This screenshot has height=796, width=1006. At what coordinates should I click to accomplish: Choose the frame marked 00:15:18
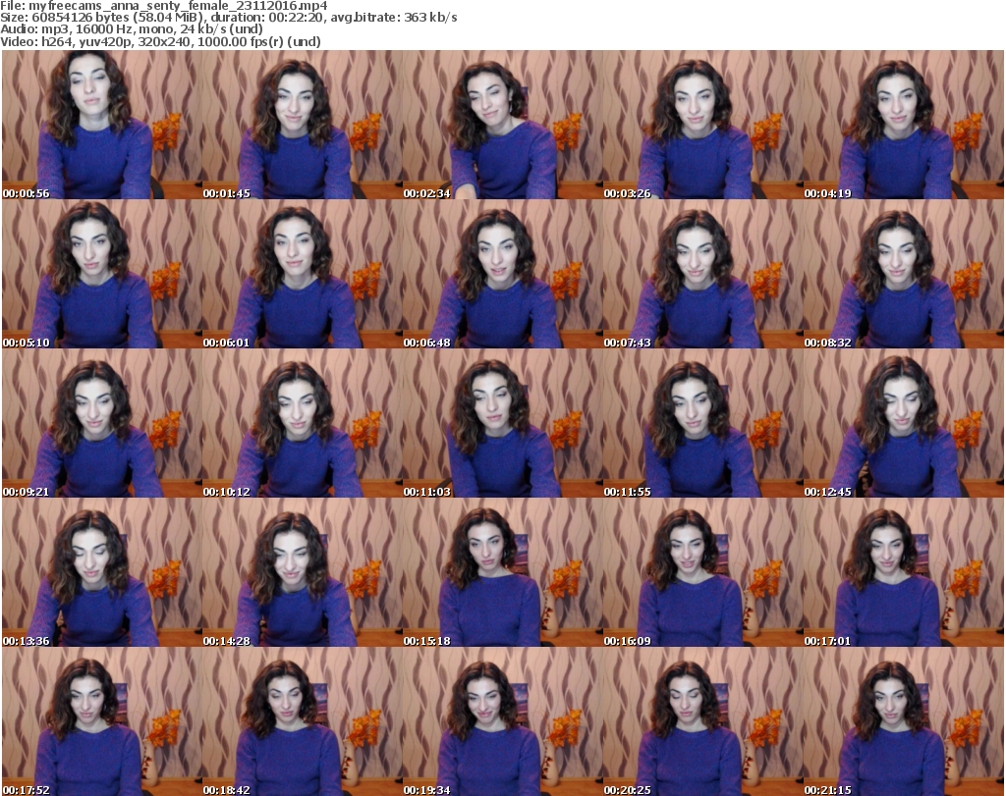pyautogui.click(x=502, y=572)
